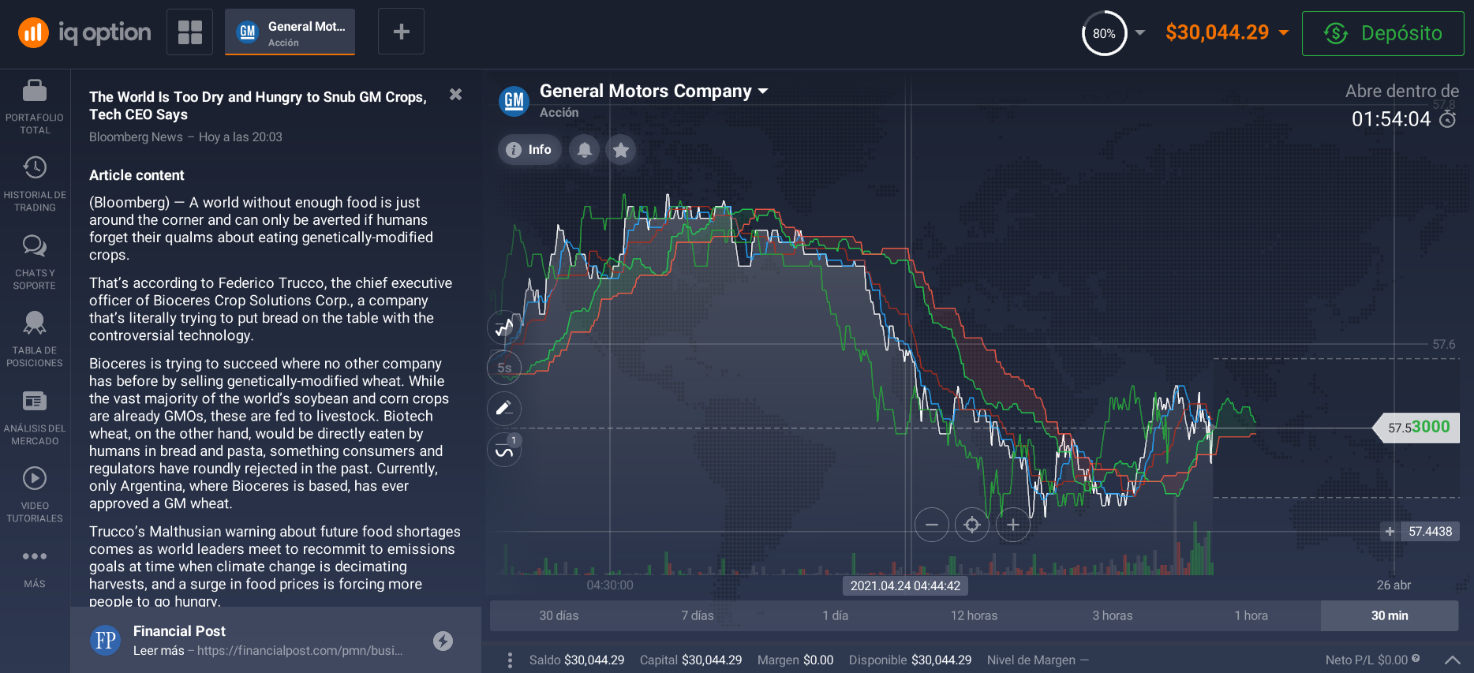Click the Neto P/L help icon
Viewport: 1474px width, 673px height.
(1416, 658)
